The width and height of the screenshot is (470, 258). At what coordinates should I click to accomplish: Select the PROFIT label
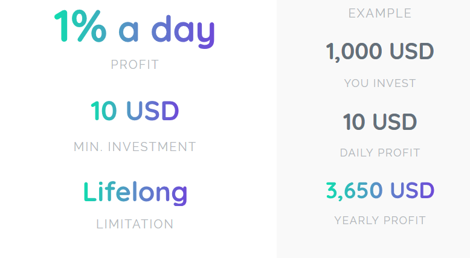coord(135,65)
